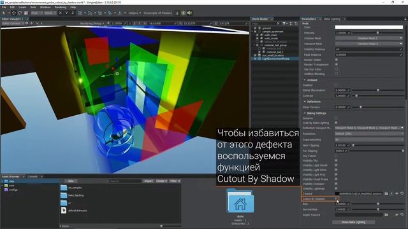Click the Show Bake Lighting button

click(x=353, y=222)
